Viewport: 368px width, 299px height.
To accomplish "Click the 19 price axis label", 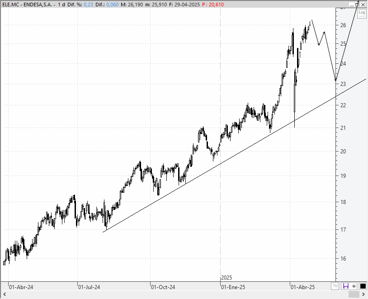I will (x=343, y=176).
